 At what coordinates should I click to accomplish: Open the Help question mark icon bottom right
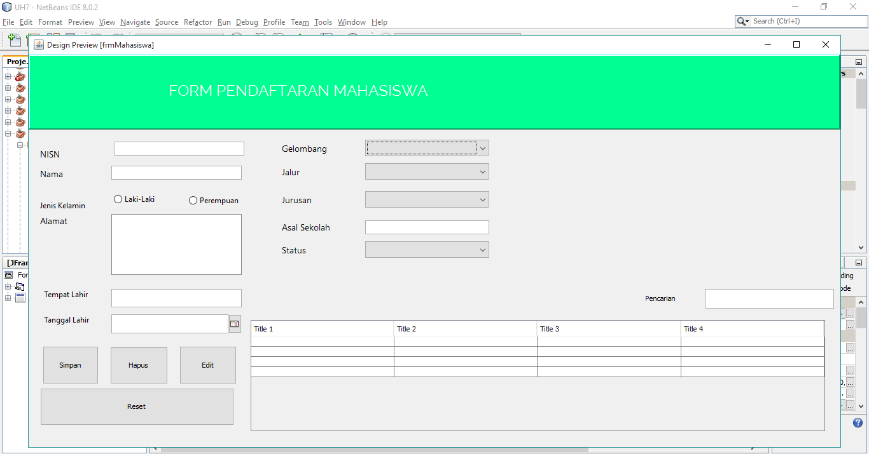point(857,422)
